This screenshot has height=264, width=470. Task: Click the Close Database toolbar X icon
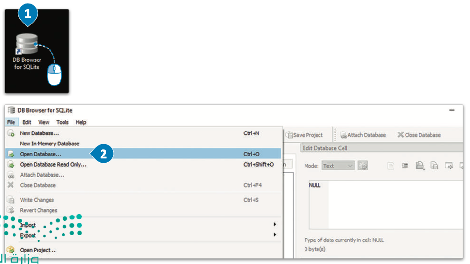pyautogui.click(x=400, y=135)
